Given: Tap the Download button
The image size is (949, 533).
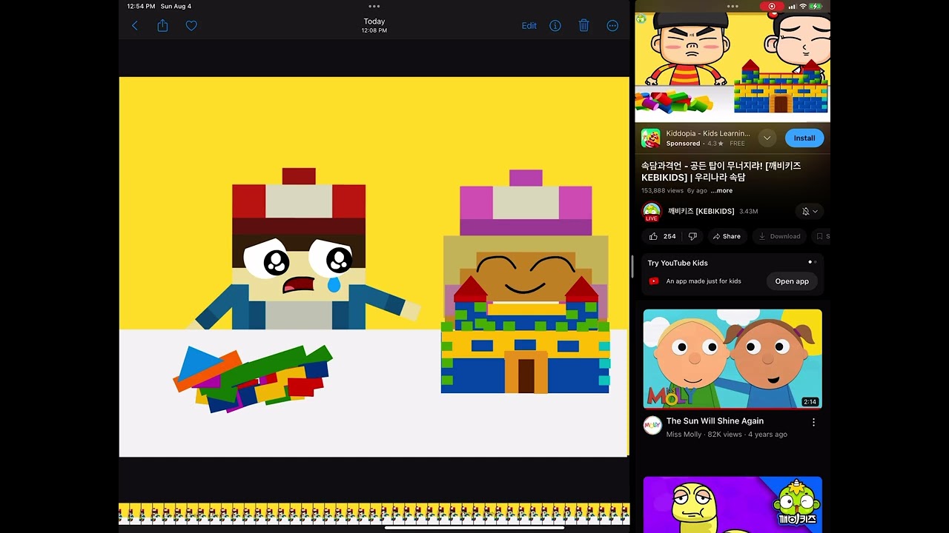Looking at the screenshot, I should 779,237.
